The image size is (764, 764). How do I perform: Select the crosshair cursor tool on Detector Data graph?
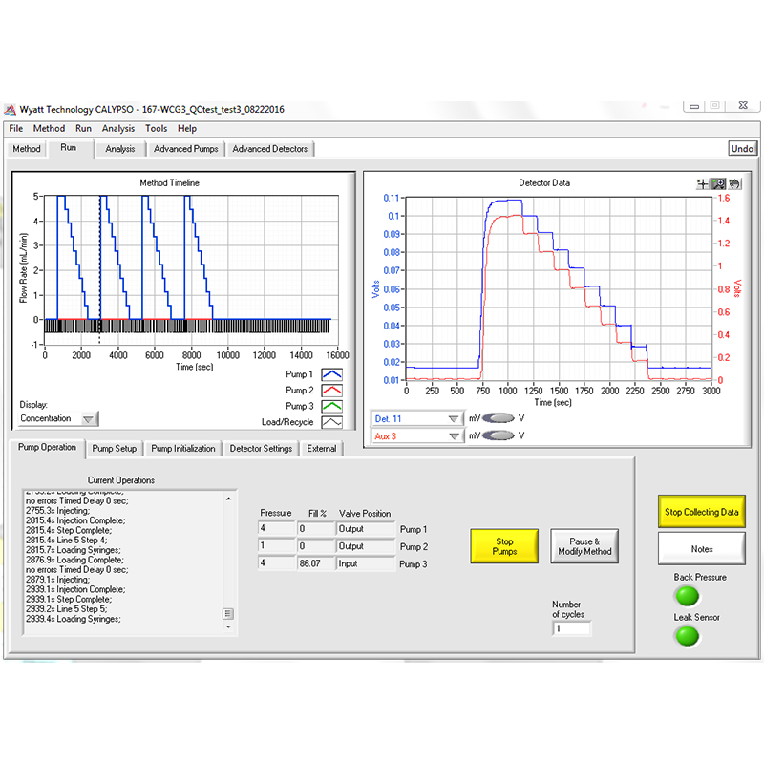703,183
